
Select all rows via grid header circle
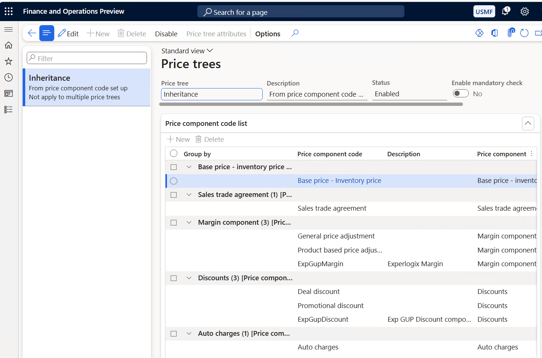(x=174, y=153)
